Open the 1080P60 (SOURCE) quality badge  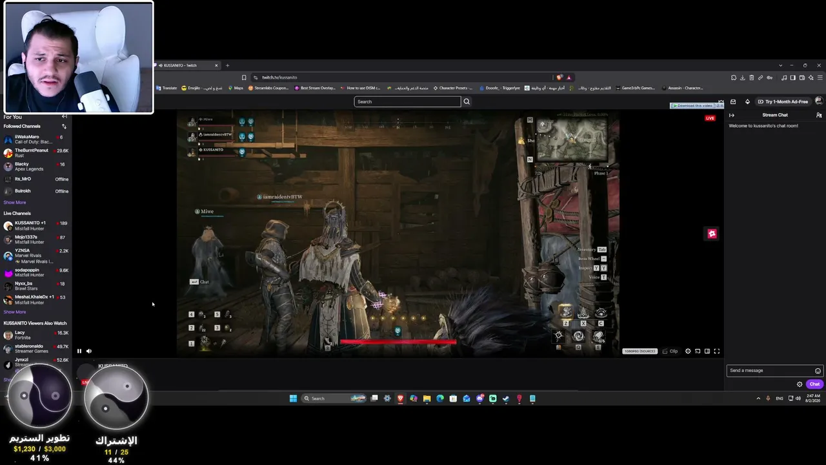tap(640, 351)
